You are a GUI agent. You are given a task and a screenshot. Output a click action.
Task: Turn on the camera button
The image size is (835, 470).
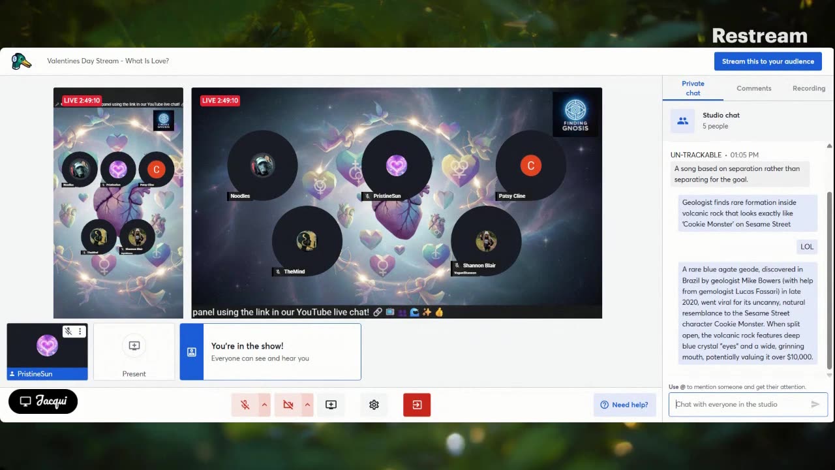(x=288, y=405)
